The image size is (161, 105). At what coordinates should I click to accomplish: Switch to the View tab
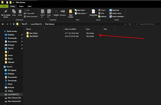[29, 6]
